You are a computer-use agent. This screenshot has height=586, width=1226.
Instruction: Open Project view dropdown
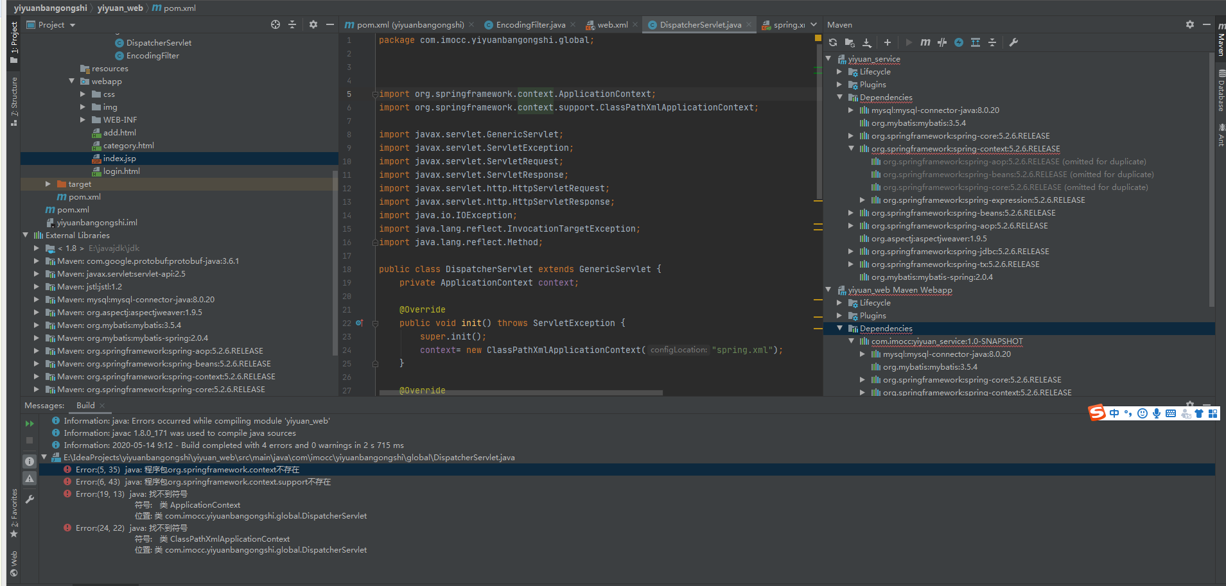coord(73,25)
